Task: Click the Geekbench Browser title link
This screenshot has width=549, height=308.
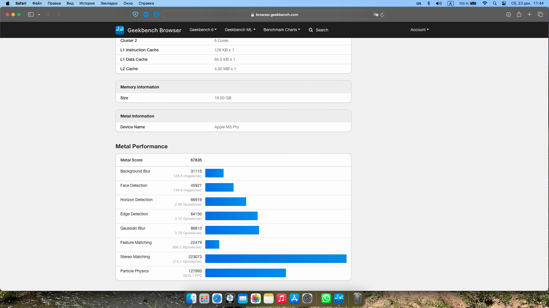Action: click(154, 30)
